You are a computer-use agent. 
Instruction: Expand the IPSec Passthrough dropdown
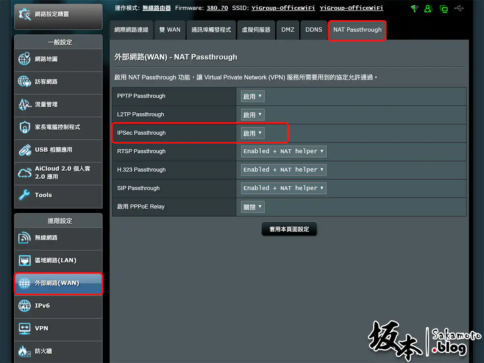tap(253, 133)
